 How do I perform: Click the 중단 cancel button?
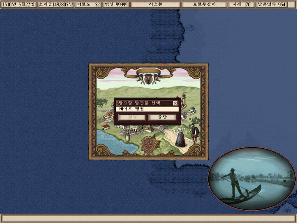pos(163,117)
